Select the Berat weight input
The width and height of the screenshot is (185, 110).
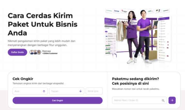pyautogui.click(x=94, y=91)
